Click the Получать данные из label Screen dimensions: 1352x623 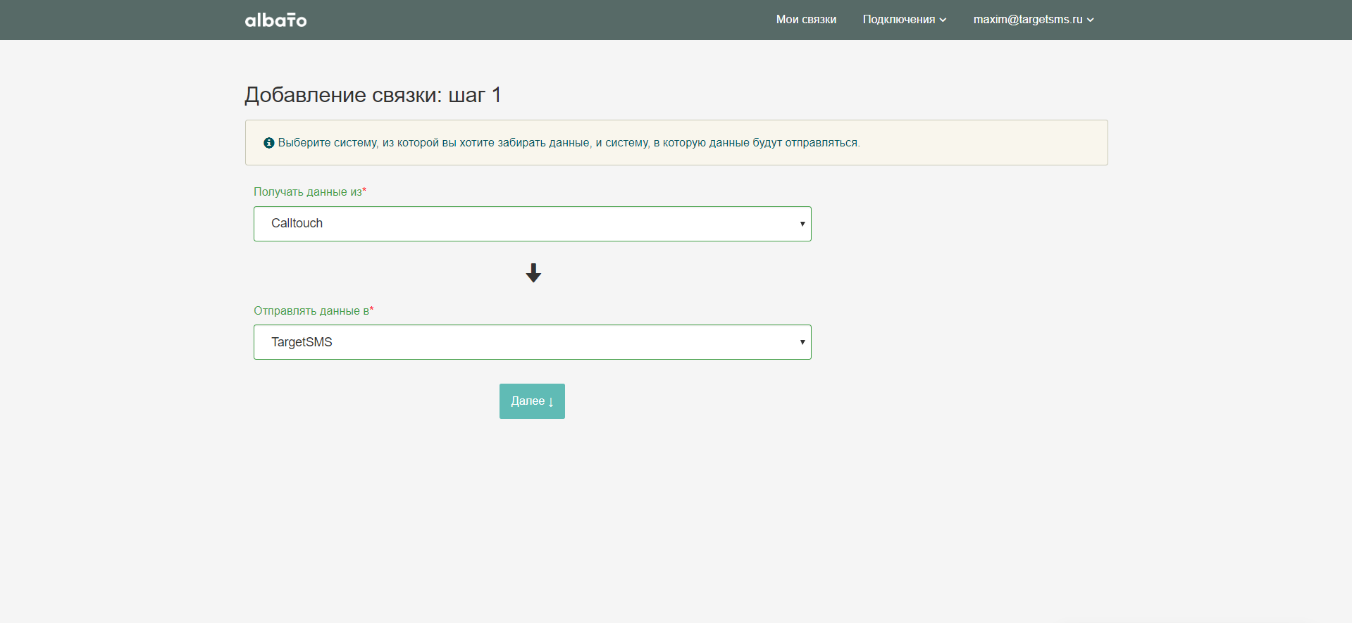pos(310,191)
